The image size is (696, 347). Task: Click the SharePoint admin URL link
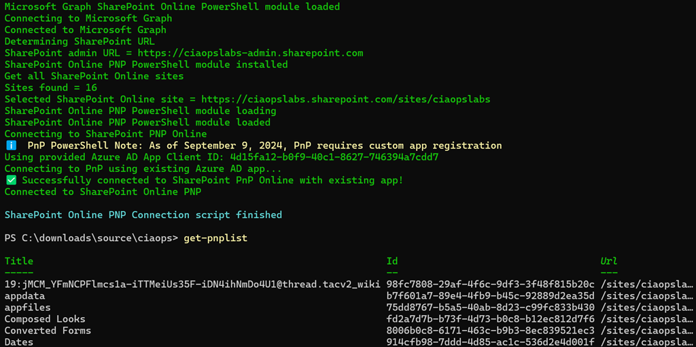tap(250, 53)
